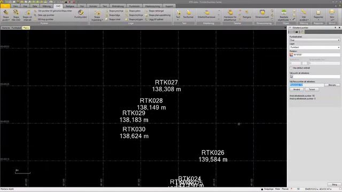Select Skapa gräns tool
This screenshot has width=342, height=192.
(x=133, y=11)
